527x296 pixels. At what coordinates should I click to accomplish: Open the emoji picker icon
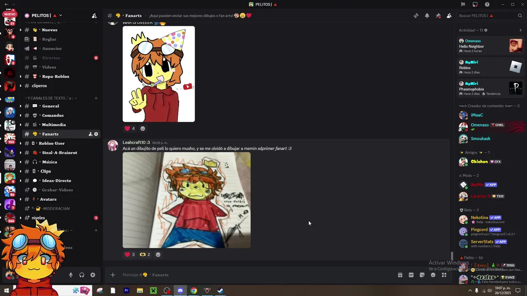(x=433, y=275)
